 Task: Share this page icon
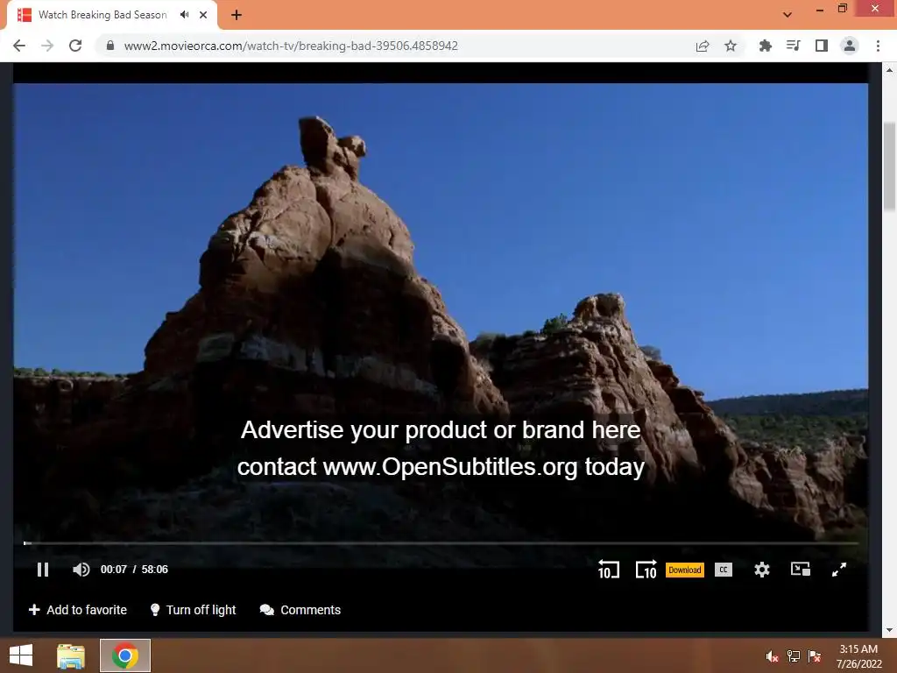coord(703,46)
